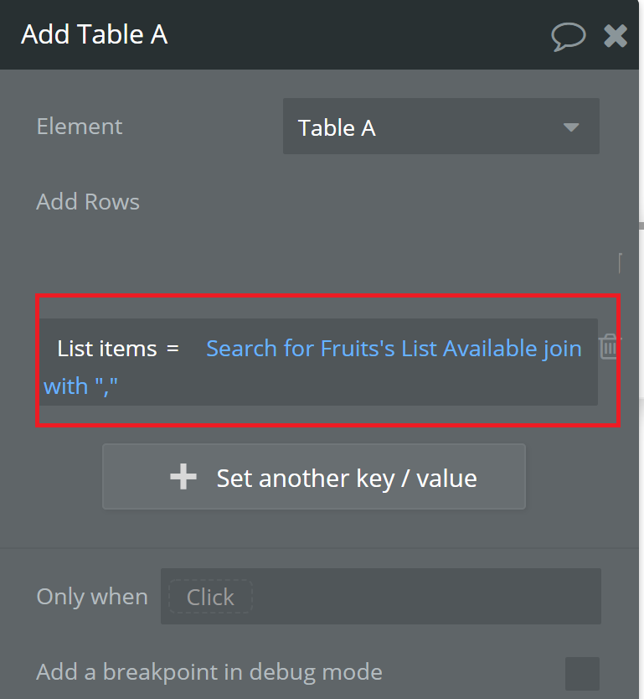Viewport: 644px width, 699px height.
Task: Select the List items key field
Action: pos(107,349)
